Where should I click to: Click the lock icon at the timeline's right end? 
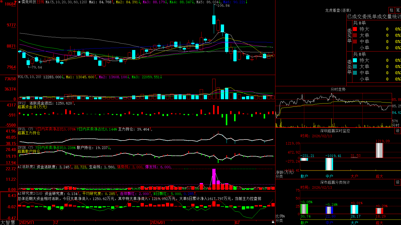coord(273,222)
